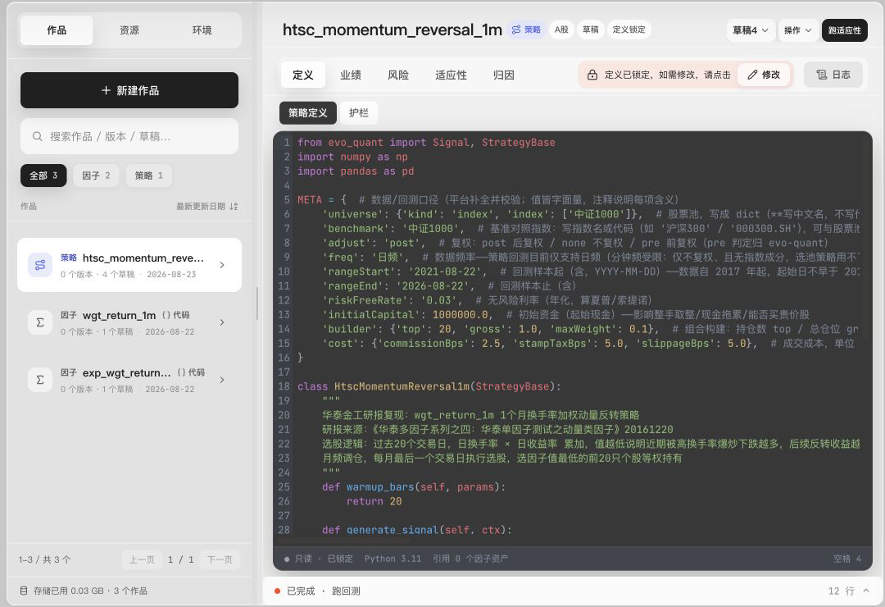
Task: Click the 'def generate_signal' code line
Action: 416,530
